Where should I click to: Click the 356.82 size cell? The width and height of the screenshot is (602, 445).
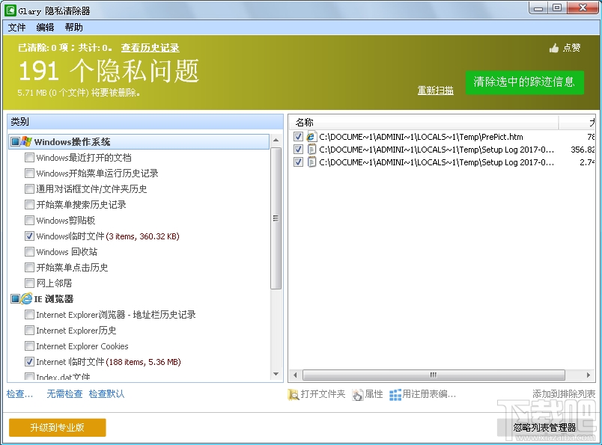click(583, 150)
